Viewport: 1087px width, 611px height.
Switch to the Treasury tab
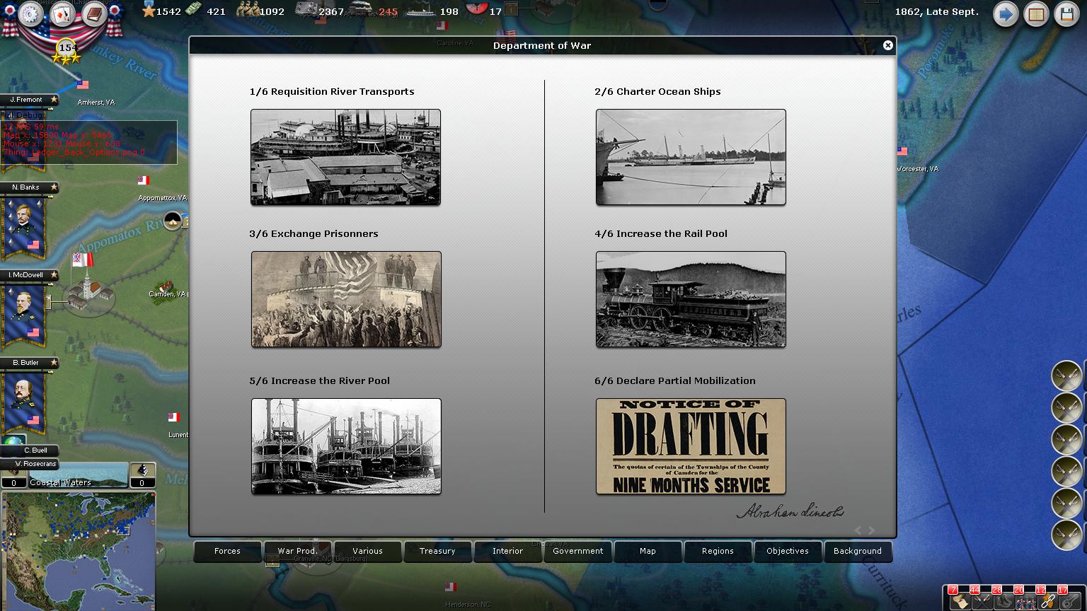pyautogui.click(x=437, y=551)
